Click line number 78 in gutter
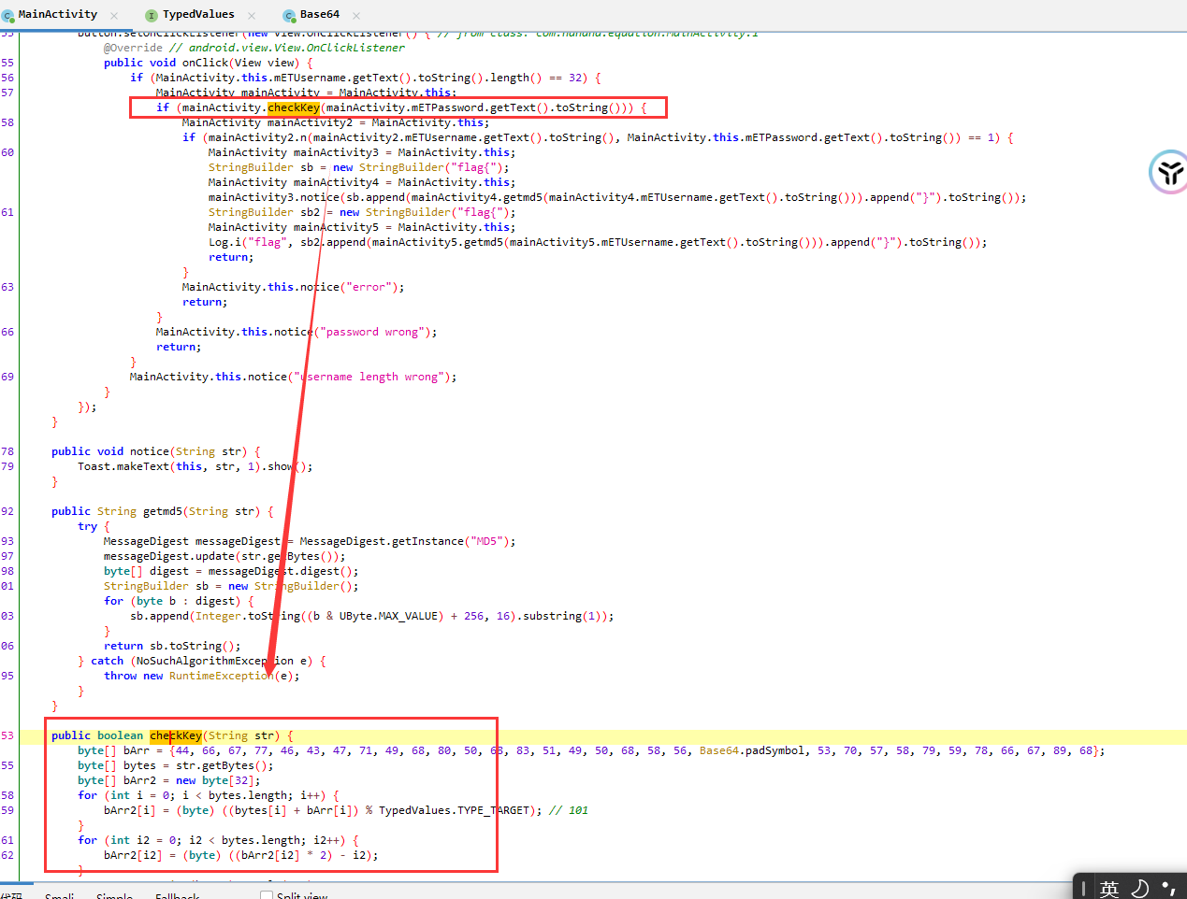The height and width of the screenshot is (899, 1187). click(x=7, y=451)
